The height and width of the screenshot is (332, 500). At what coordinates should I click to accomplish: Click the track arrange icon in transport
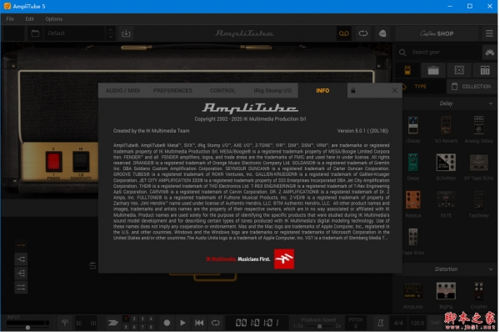click(112, 323)
